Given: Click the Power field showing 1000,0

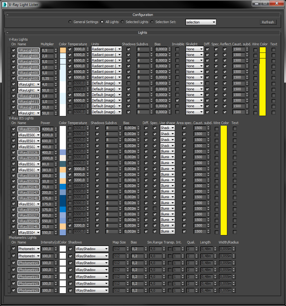Looking at the screenshot, I should [x=48, y=158].
